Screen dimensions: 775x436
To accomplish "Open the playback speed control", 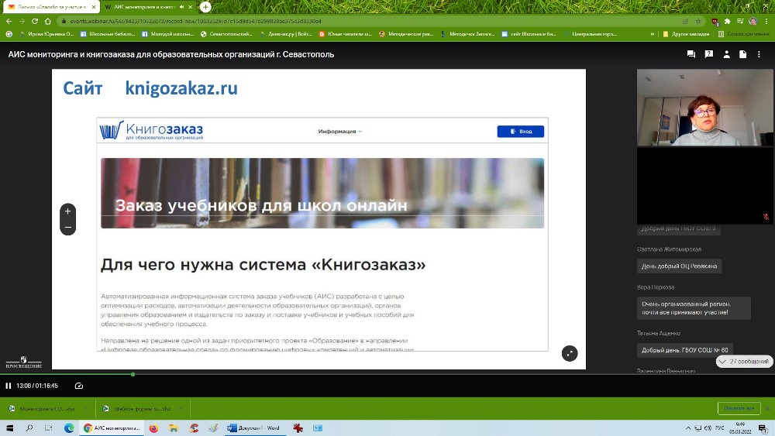I will [x=78, y=386].
